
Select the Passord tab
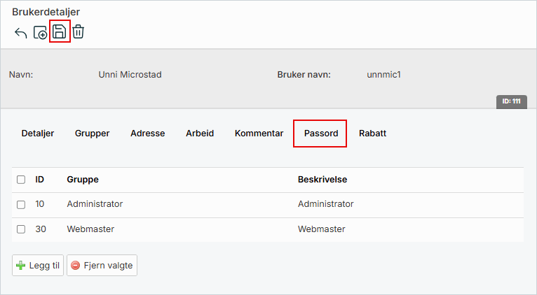coord(320,134)
